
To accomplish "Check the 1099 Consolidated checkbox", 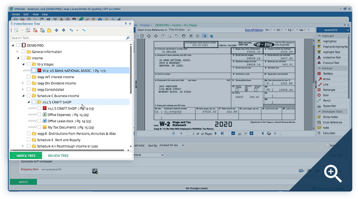I will pos(29,90).
